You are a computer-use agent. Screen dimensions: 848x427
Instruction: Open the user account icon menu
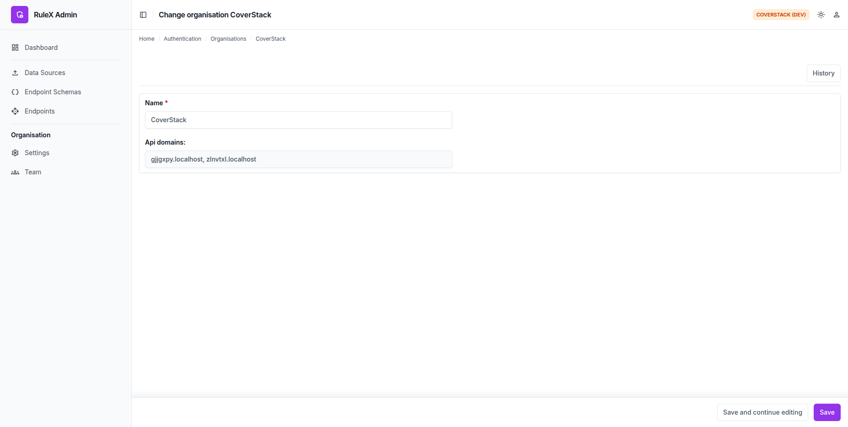[x=837, y=15]
